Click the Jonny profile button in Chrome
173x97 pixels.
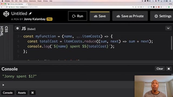tap(170, 4)
